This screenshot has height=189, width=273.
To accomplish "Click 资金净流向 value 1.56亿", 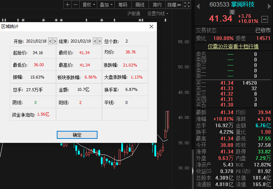I will coord(43,114).
